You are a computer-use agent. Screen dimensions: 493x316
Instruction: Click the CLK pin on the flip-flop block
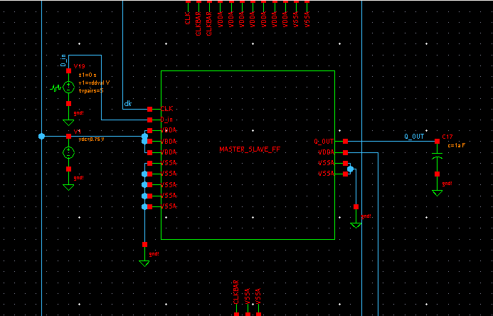click(149, 109)
